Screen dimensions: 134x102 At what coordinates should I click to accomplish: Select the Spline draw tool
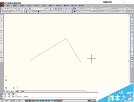(x=1, y=36)
